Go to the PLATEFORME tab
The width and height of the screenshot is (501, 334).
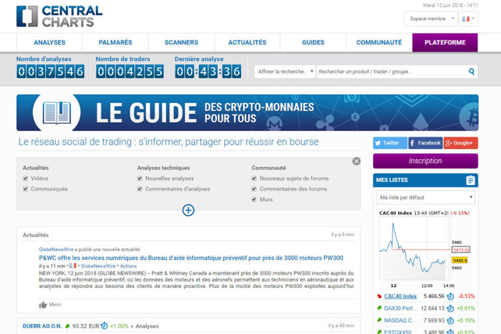coord(445,42)
